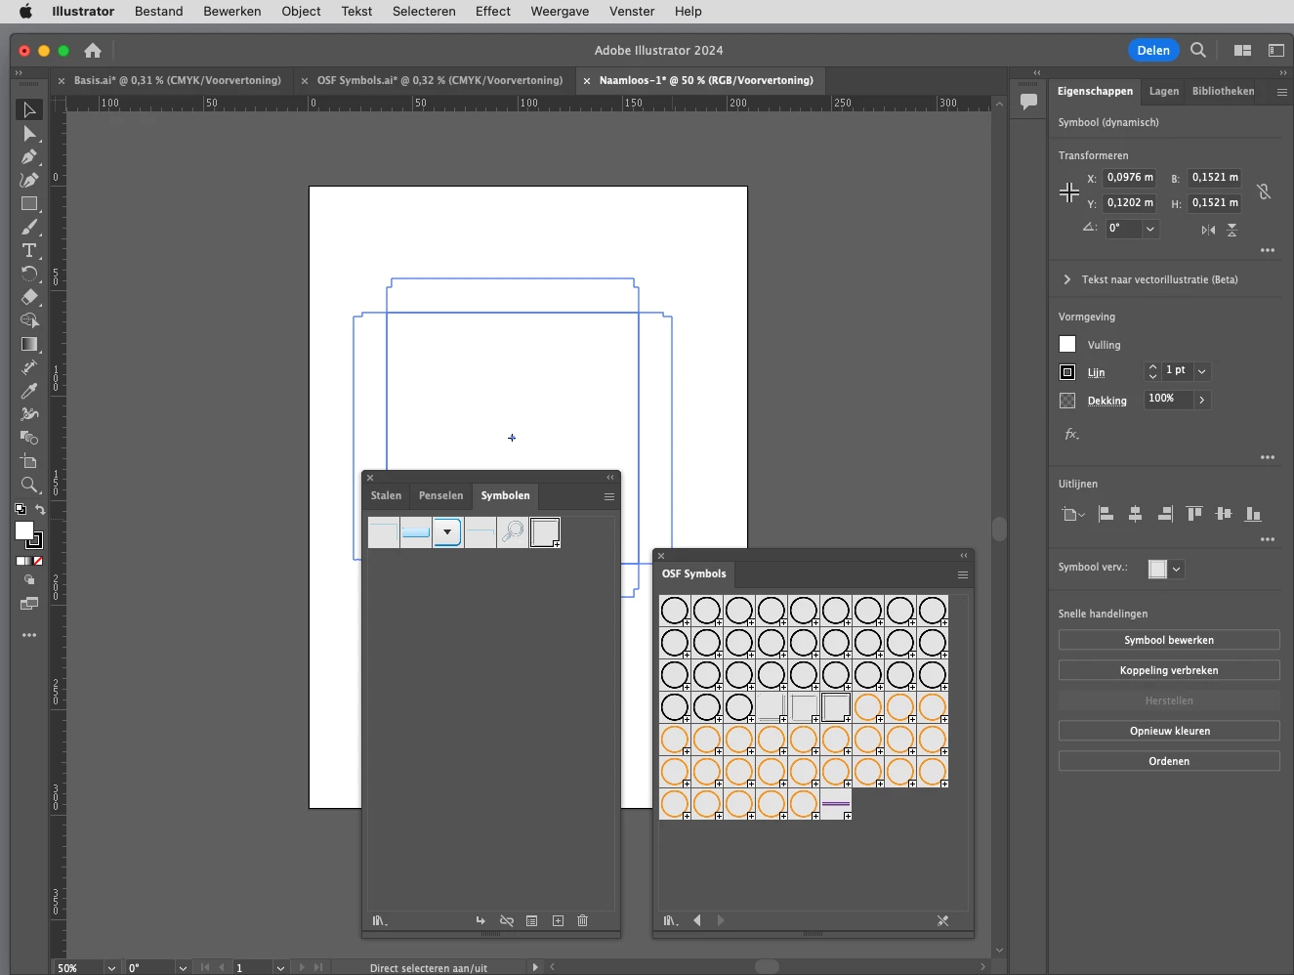Switch to Penselen tab

(x=440, y=495)
